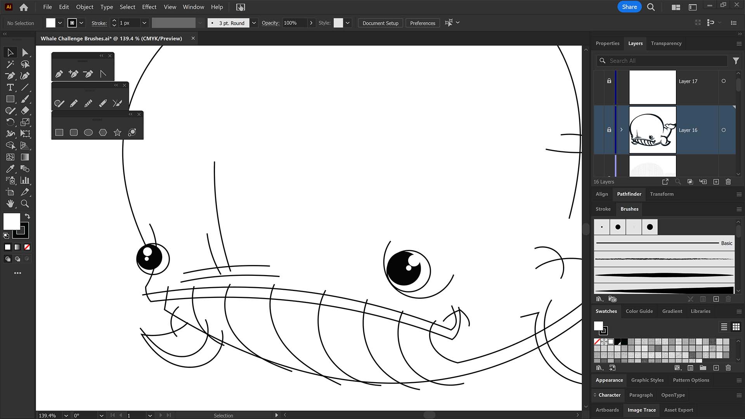The image size is (745, 419).
Task: Open the Effect menu
Action: [x=149, y=7]
